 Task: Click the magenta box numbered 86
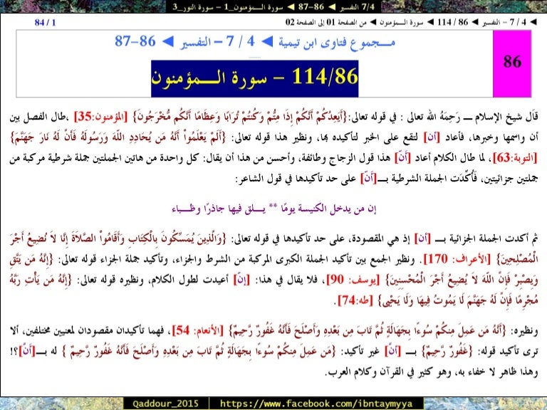click(x=511, y=62)
